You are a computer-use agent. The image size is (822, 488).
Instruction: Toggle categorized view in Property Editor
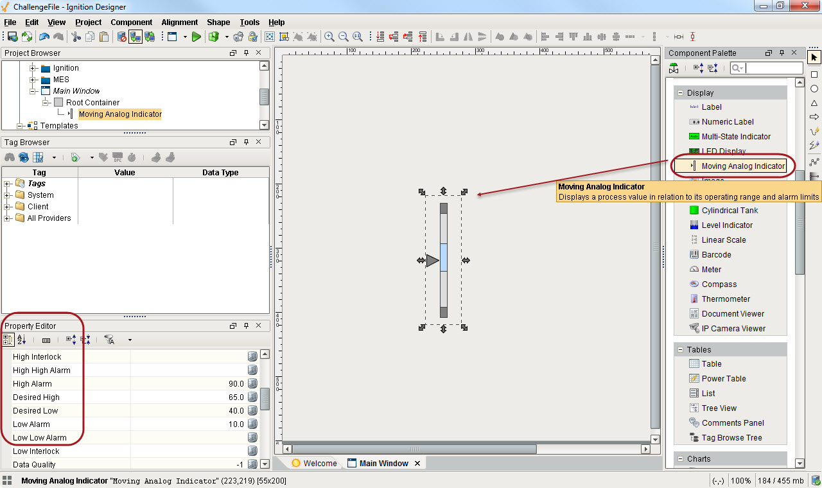pos(8,340)
